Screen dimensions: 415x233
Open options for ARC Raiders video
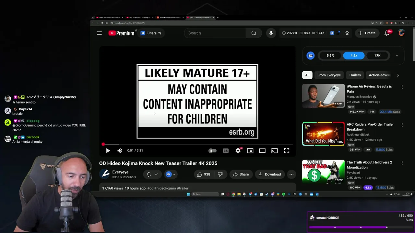pos(402,125)
